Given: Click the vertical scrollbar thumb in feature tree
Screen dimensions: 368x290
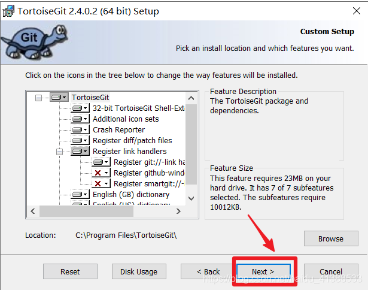Looking at the screenshot, I should (x=191, y=144).
